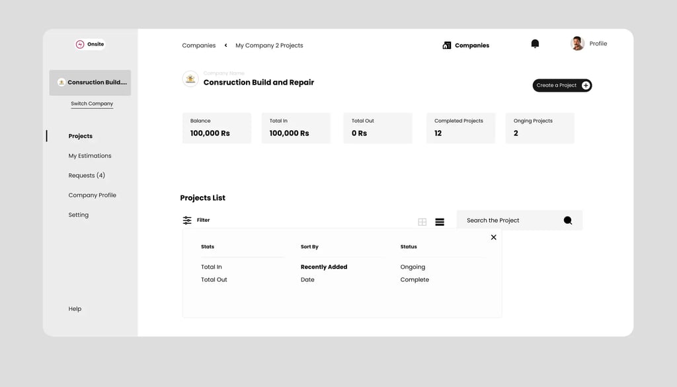This screenshot has width=677, height=387.
Task: Click the plus icon on Create a Project
Action: coord(586,85)
